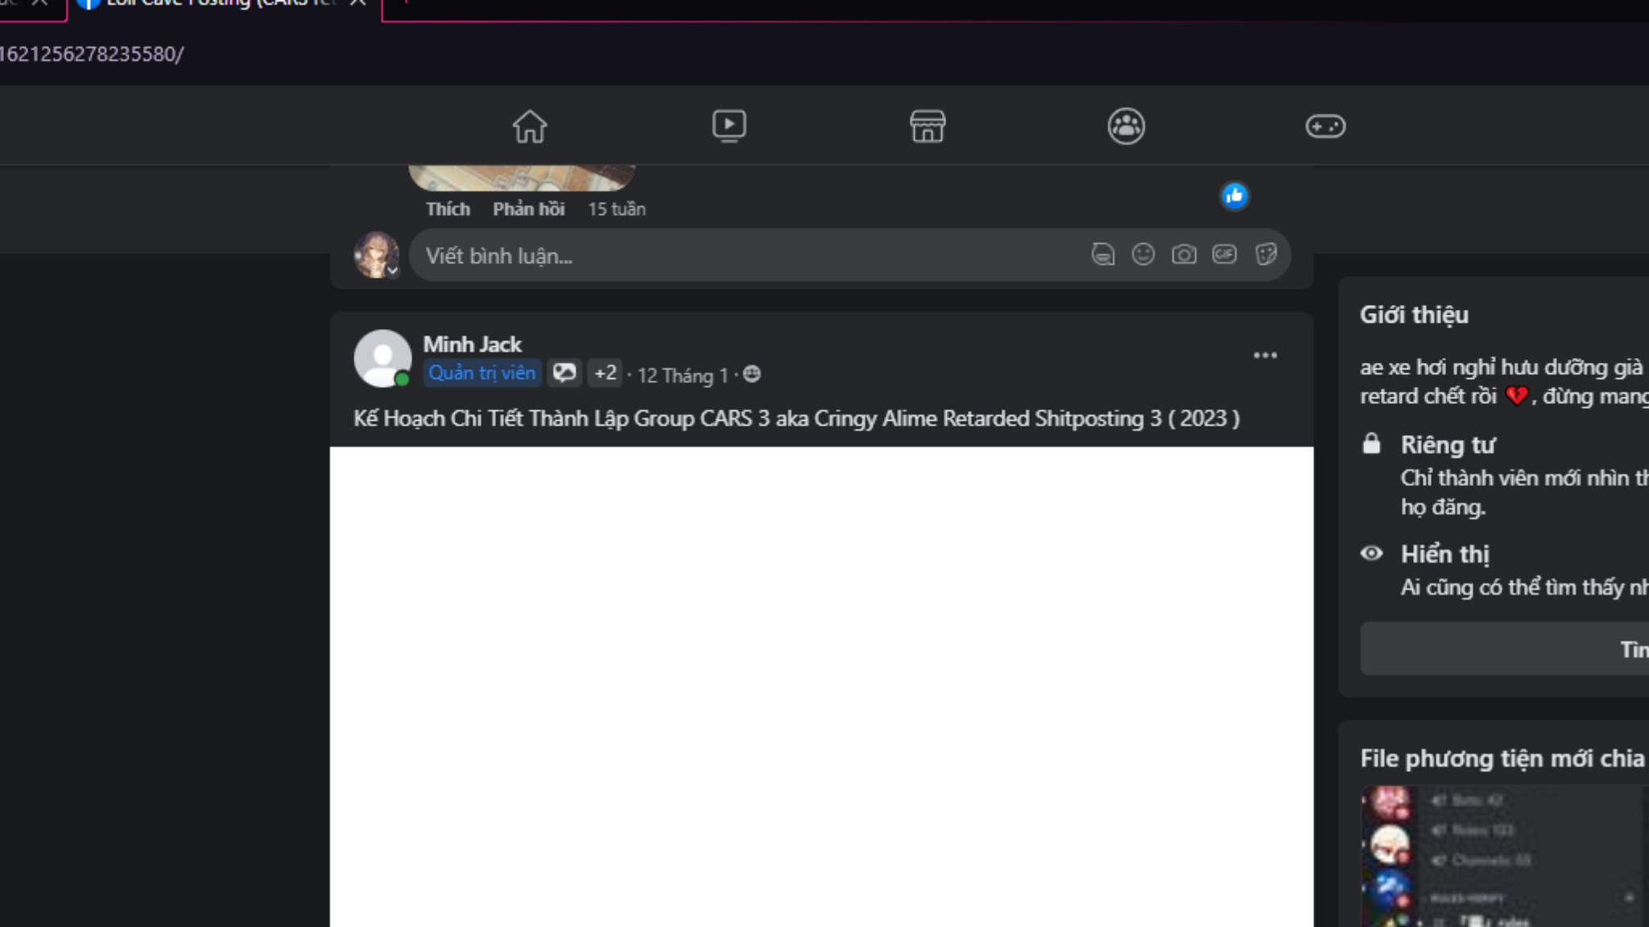This screenshot has height=927, width=1649.
Task: Choose a sticker for the comment
Action: (1265, 255)
